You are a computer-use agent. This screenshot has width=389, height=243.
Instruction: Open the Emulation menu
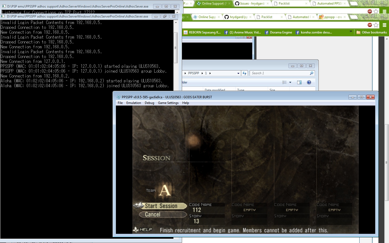coord(133,103)
